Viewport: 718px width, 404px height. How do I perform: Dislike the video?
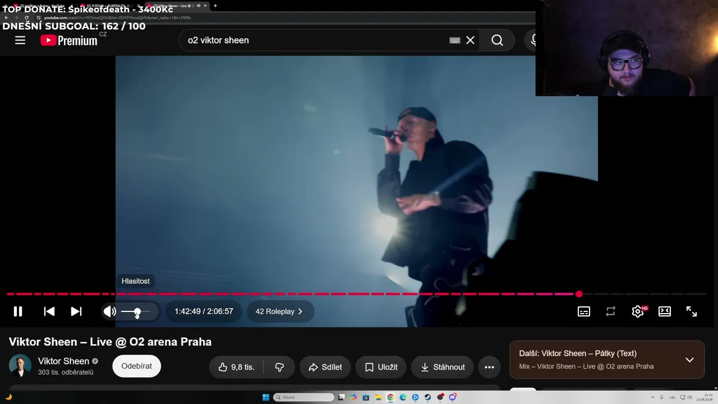[279, 367]
